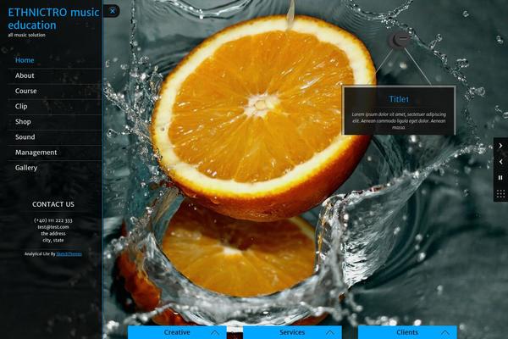Follow the SketchThemes credit link
The image size is (508, 339).
[69, 254]
